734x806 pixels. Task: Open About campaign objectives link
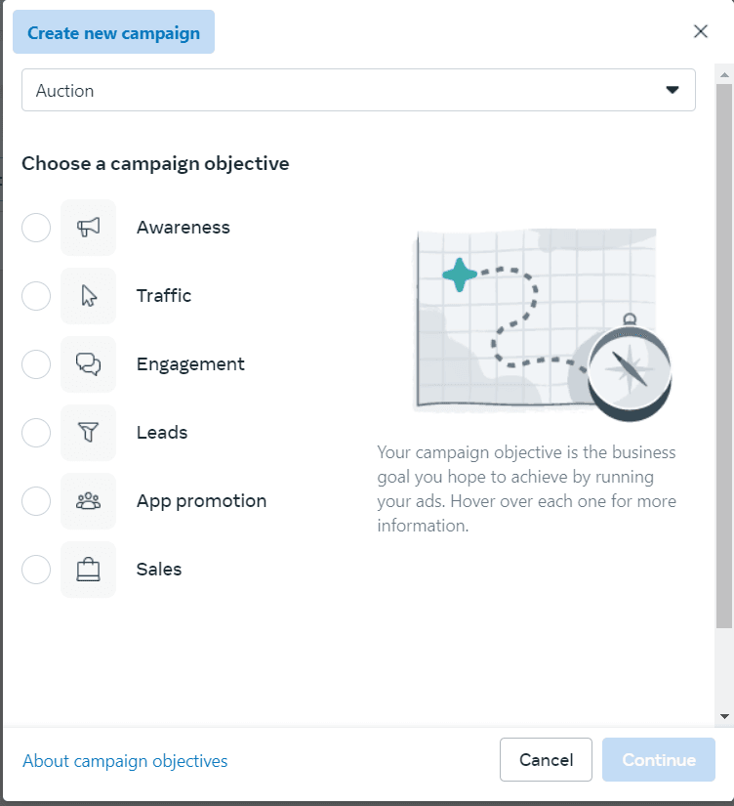(125, 761)
